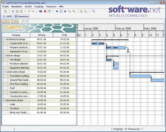The width and height of the screenshot is (166, 132).
Task: Click the Foundation building bar in Gantt chart
Action: click(140, 76)
